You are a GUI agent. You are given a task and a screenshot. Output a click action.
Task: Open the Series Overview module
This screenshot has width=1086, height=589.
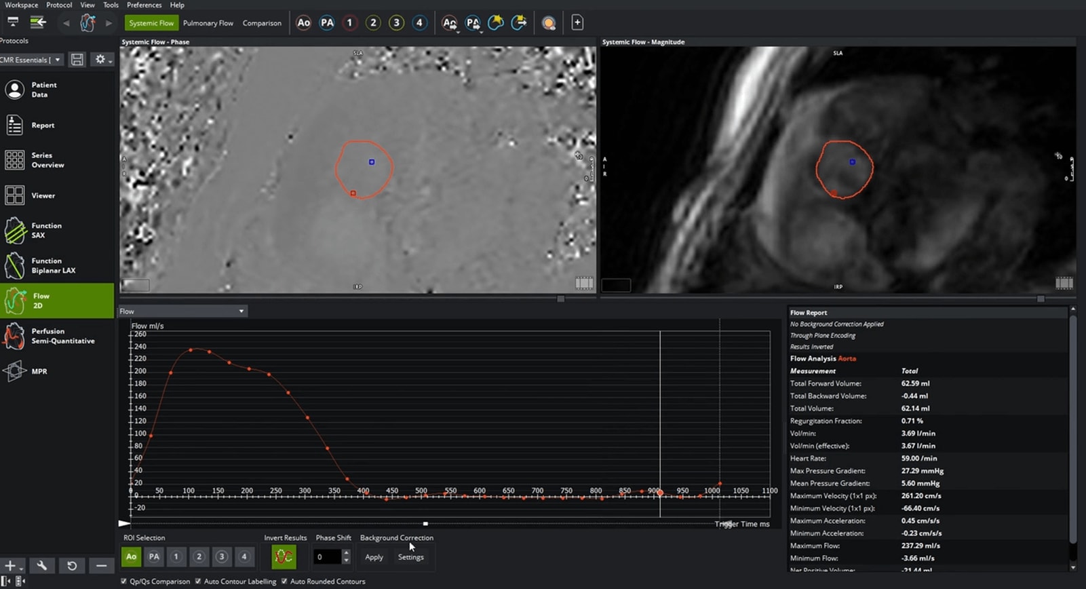(x=57, y=160)
